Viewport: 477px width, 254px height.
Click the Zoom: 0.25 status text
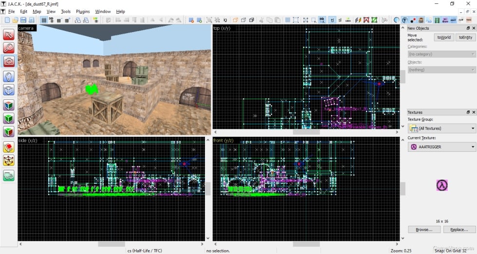point(401,251)
